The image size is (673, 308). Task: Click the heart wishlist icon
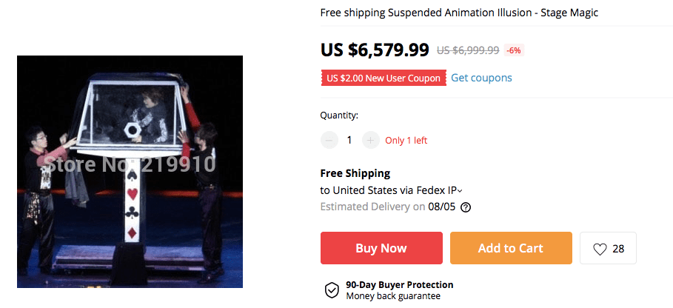pyautogui.click(x=600, y=249)
